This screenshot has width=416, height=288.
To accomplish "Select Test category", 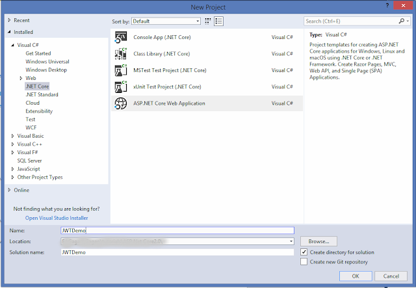I will tap(31, 120).
